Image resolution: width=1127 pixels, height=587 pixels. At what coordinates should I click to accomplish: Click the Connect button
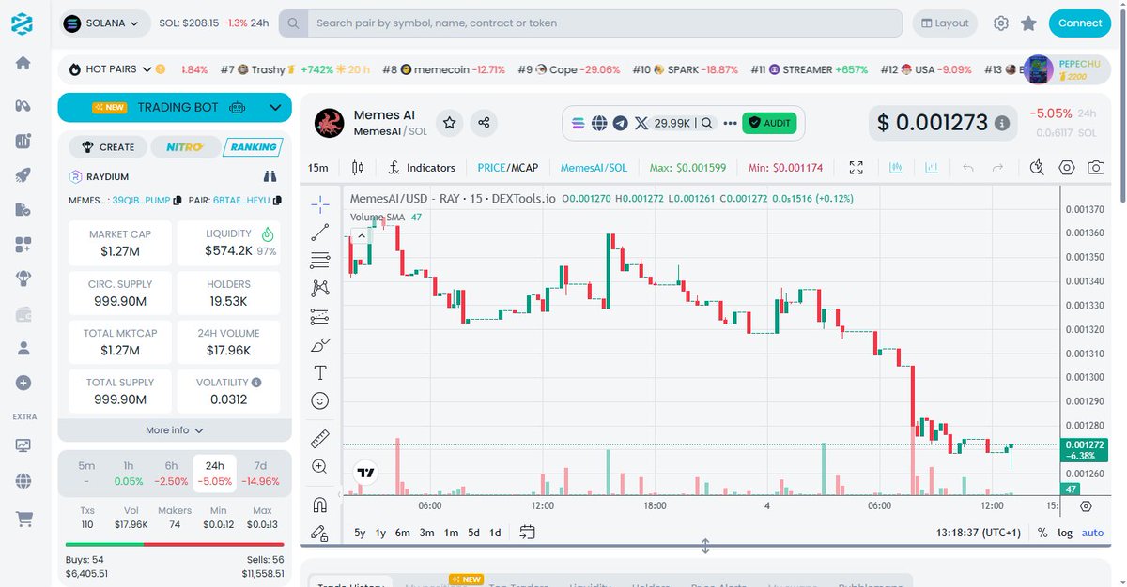pos(1079,23)
